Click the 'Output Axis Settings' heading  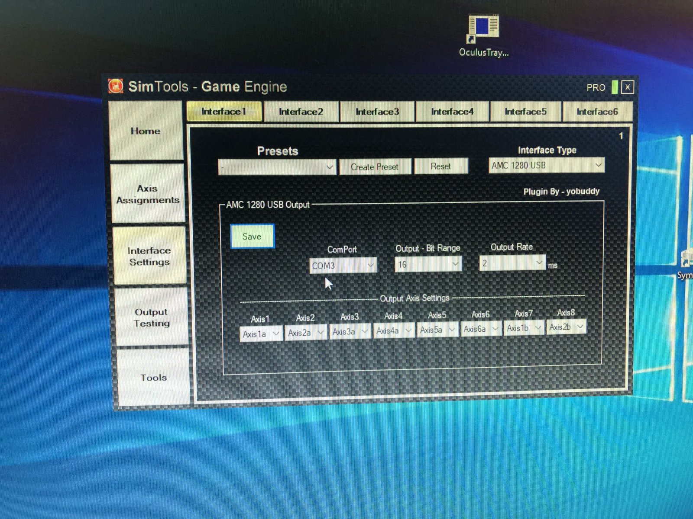point(415,298)
